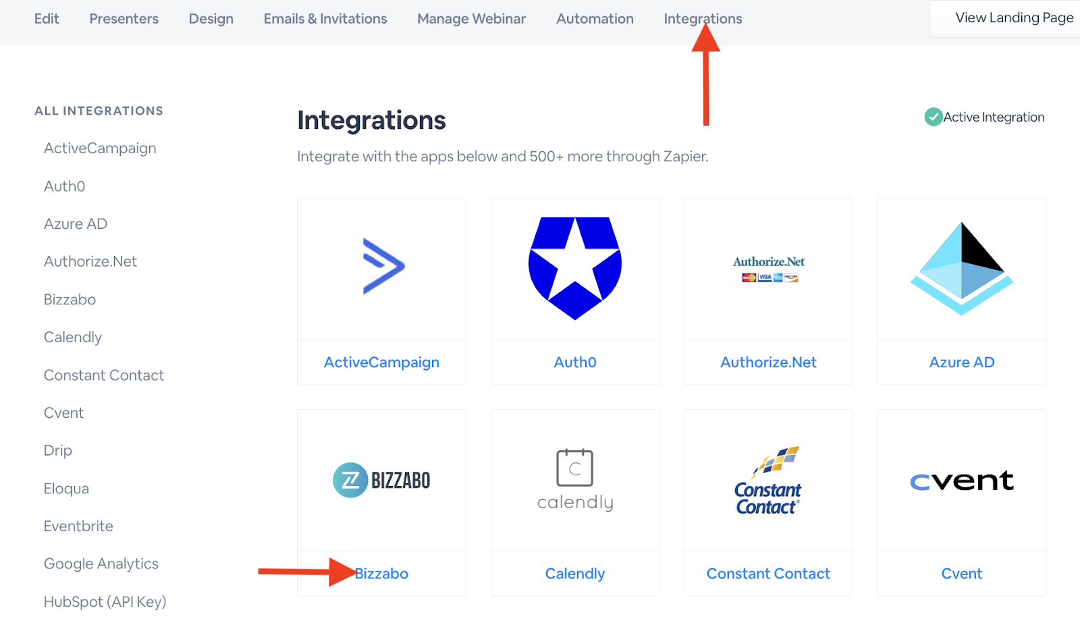
Task: Open the Azure AD card link
Action: (x=962, y=362)
